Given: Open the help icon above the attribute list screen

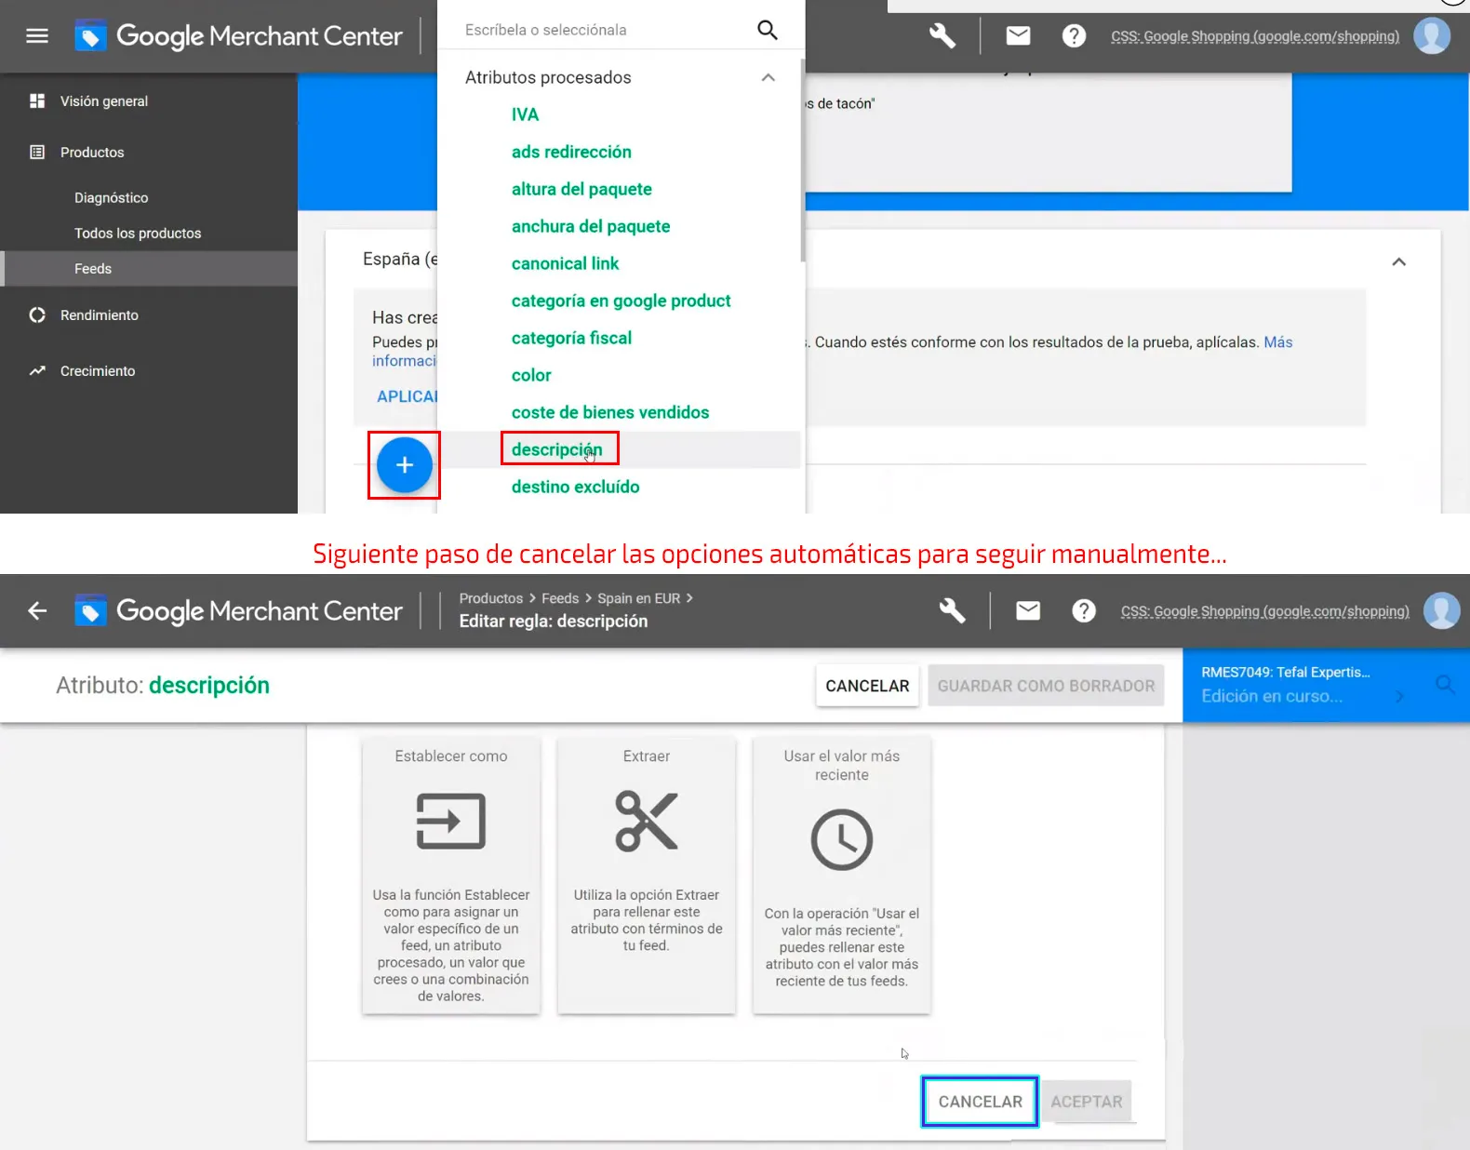Looking at the screenshot, I should click(x=1075, y=36).
